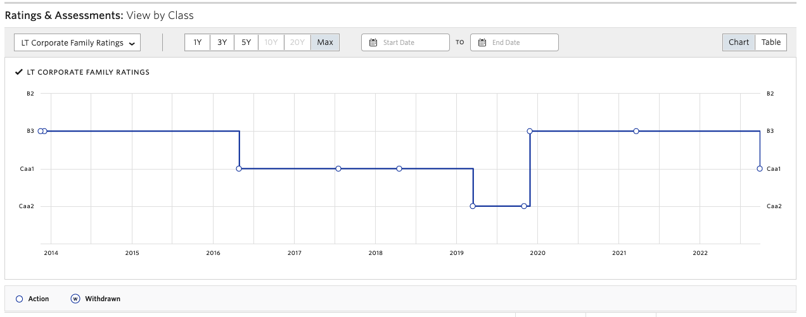Switch to the Table view tab

771,42
